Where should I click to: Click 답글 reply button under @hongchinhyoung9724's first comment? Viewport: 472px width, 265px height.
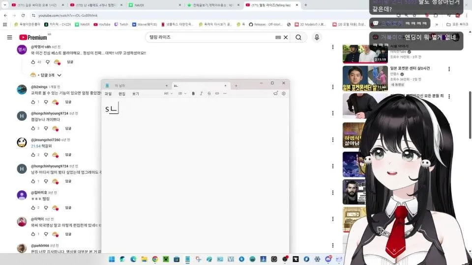[69, 129]
